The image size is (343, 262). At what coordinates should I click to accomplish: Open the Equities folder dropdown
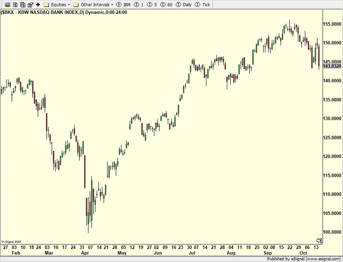57,4
